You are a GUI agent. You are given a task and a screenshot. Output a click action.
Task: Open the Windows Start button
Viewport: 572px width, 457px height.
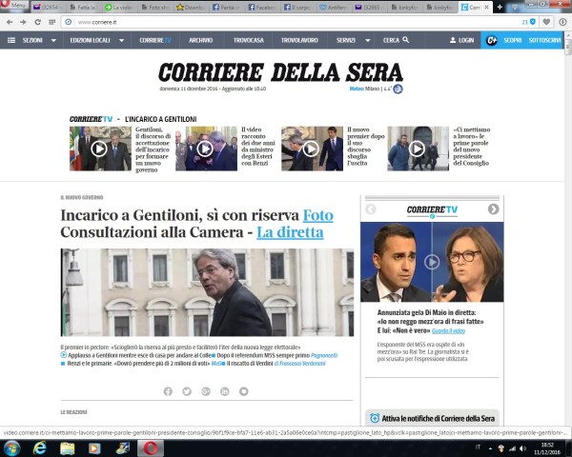[x=11, y=448]
